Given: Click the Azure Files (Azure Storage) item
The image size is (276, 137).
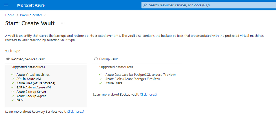Looking at the screenshot, I should click(x=36, y=83).
